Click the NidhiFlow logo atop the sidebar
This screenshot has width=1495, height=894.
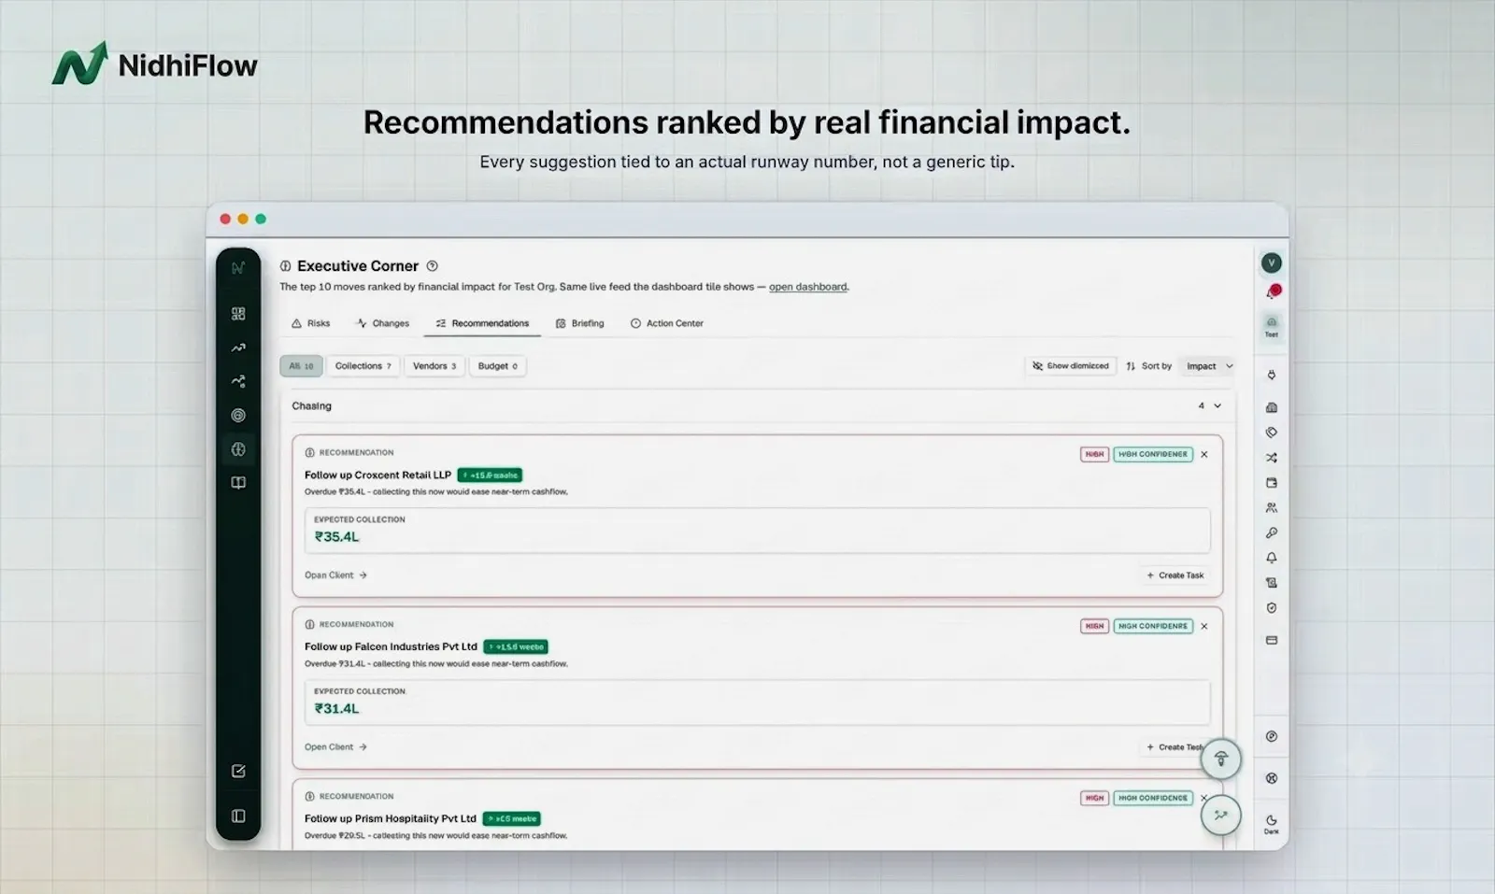click(x=238, y=268)
